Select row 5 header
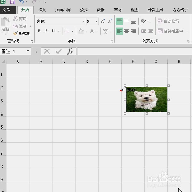Viewport: 192px width, 192px height. click(3, 123)
